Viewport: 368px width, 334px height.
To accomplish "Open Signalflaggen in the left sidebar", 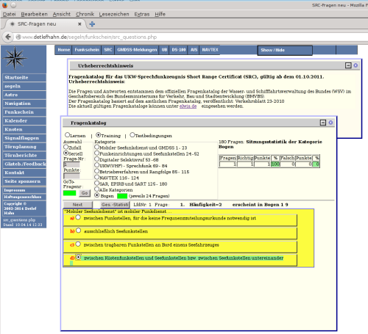I will click(x=24, y=138).
